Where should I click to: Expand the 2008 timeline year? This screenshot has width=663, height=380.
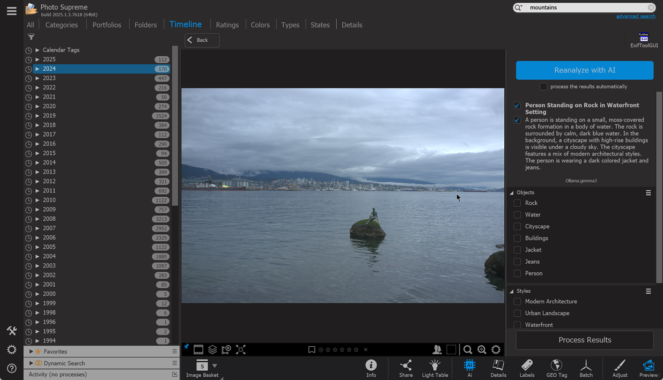[37, 219]
